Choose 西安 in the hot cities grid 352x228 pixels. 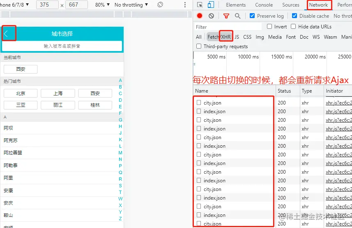point(95,93)
